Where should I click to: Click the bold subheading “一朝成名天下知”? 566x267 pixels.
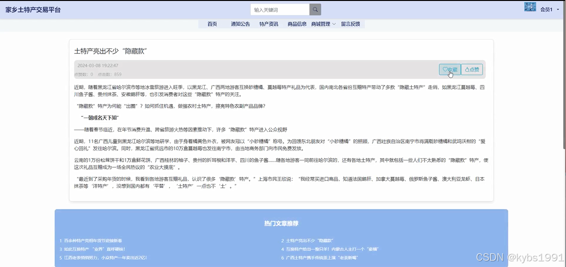pos(100,118)
